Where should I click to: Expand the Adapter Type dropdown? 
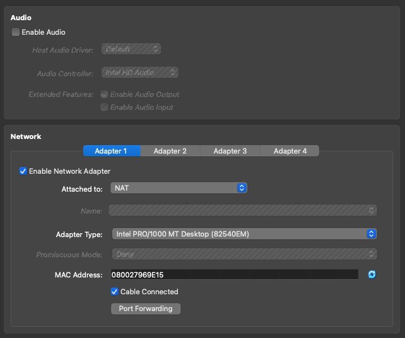click(243, 234)
